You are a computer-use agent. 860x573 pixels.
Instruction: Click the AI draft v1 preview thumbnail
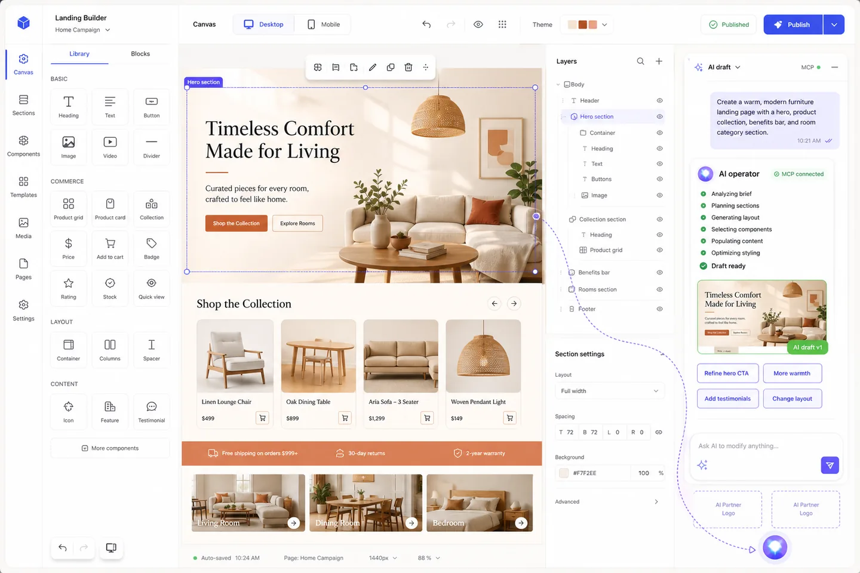point(762,317)
